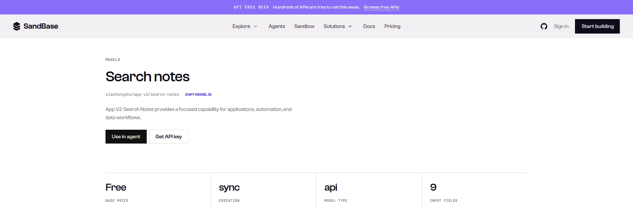Expand the Solutions dropdown chevron
Image resolution: width=633 pixels, height=214 pixels.
[350, 26]
